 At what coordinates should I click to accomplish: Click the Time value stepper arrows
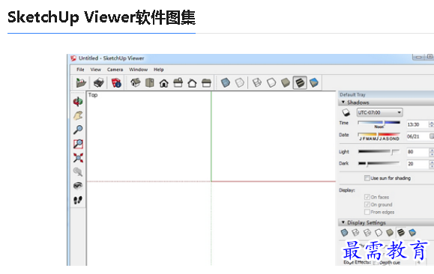tap(431, 124)
